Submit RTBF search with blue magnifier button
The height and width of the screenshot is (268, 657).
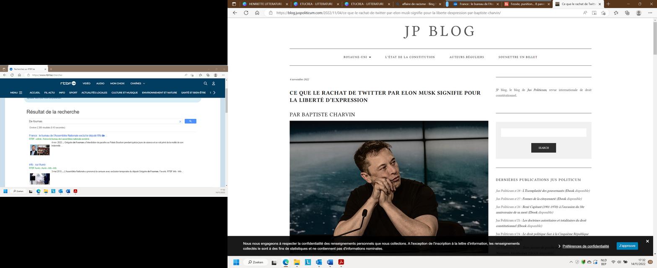pos(190,121)
